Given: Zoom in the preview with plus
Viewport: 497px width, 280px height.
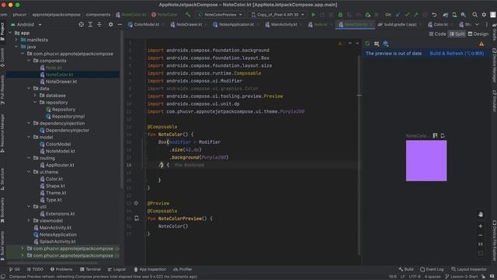Looking at the screenshot, I should (x=481, y=226).
